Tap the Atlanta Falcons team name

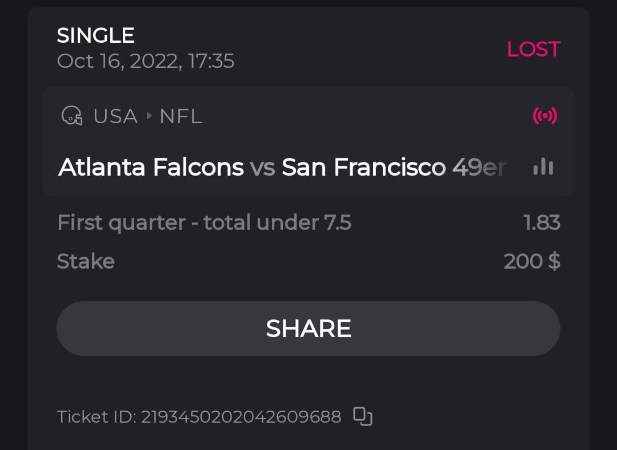151,167
